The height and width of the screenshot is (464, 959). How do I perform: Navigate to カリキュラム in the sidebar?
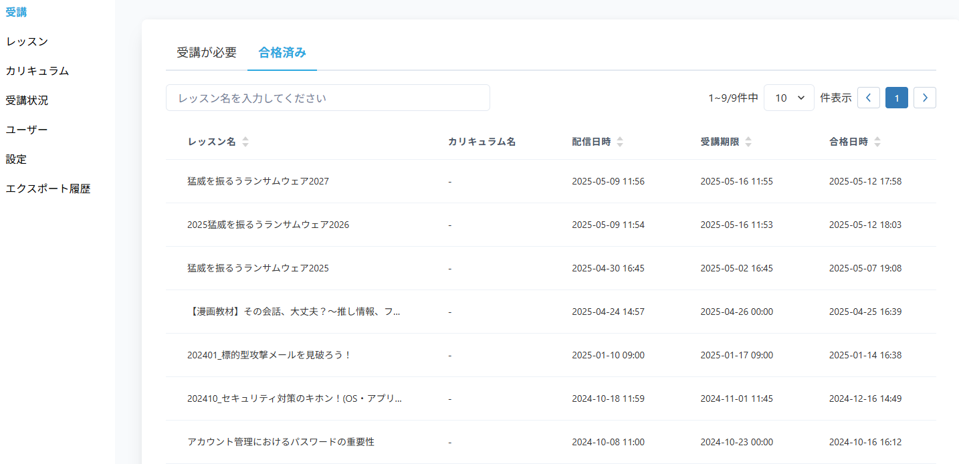(37, 71)
